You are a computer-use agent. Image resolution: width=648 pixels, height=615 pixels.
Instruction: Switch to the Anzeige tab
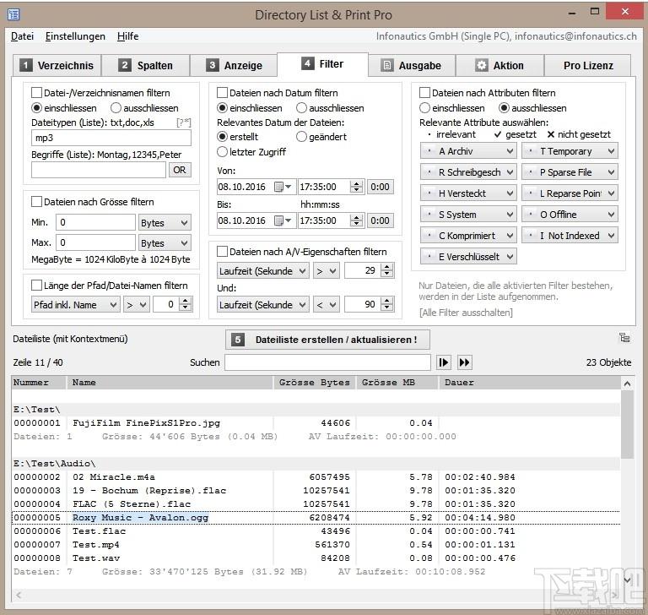[234, 65]
